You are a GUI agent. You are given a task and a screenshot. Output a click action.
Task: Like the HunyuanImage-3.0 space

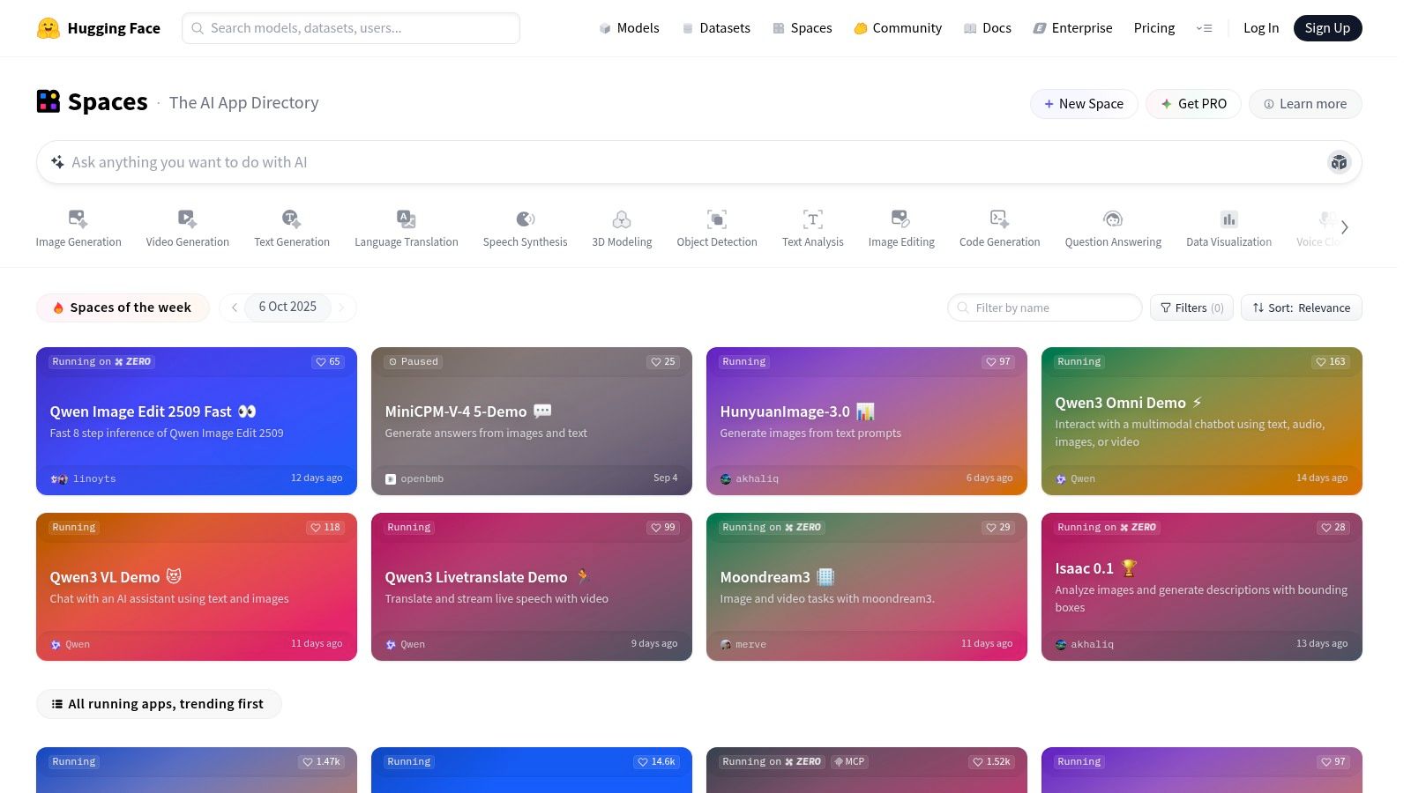point(998,362)
